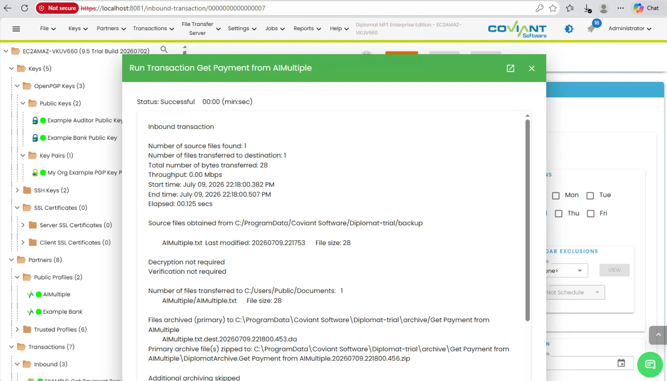Open the Help menu

click(339, 29)
